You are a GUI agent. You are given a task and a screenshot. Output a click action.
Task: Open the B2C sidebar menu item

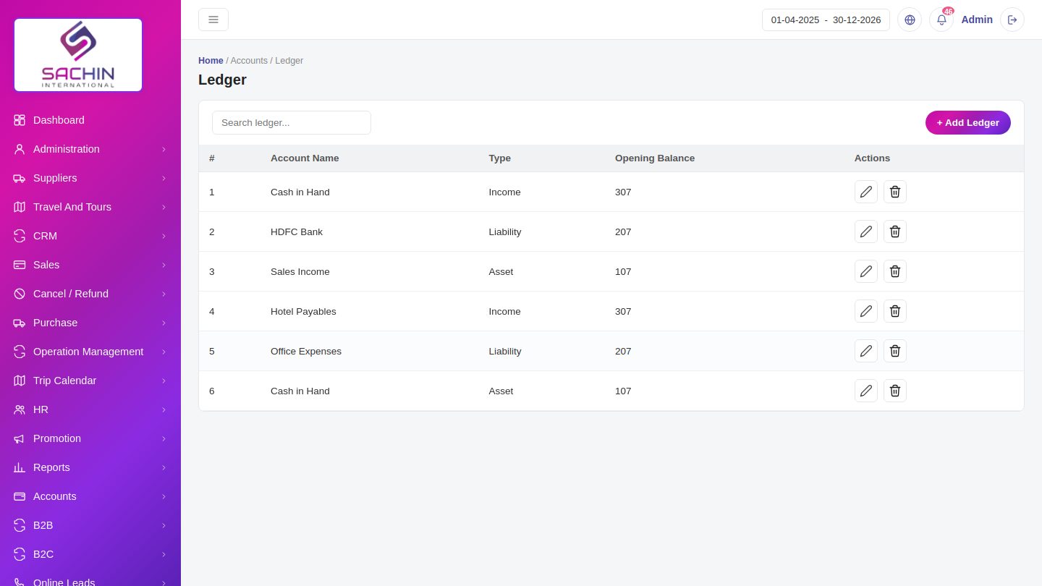tap(90, 554)
